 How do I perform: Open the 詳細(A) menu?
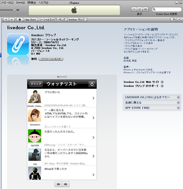point(32,2)
